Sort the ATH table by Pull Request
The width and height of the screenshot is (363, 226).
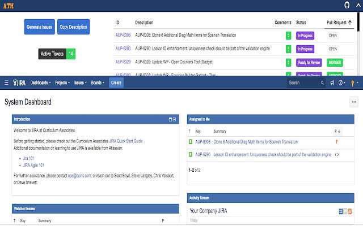[x=339, y=23]
